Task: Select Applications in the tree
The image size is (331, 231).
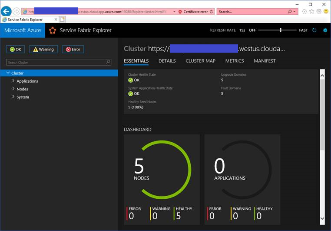Action: point(27,81)
